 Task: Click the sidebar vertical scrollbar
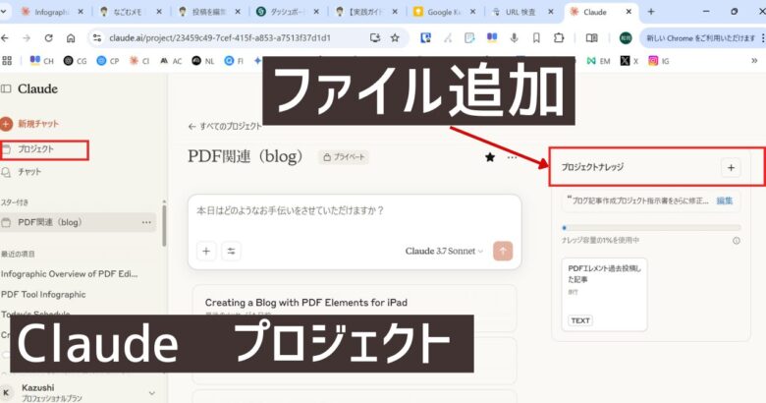[164, 225]
